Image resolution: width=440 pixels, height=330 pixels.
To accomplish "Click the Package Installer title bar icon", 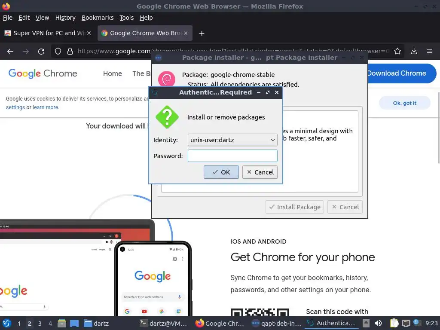I will tap(158, 58).
